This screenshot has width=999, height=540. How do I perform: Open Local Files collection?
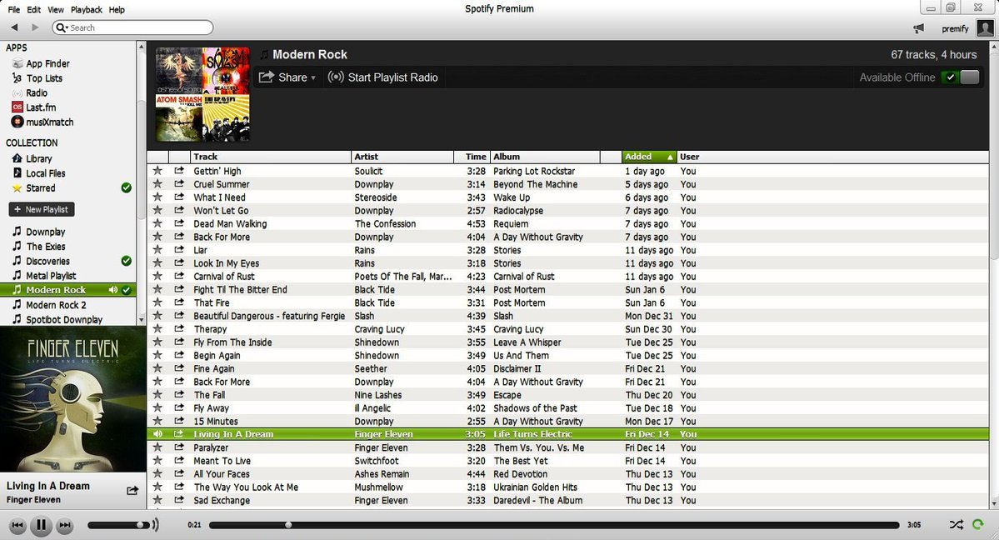38,173
